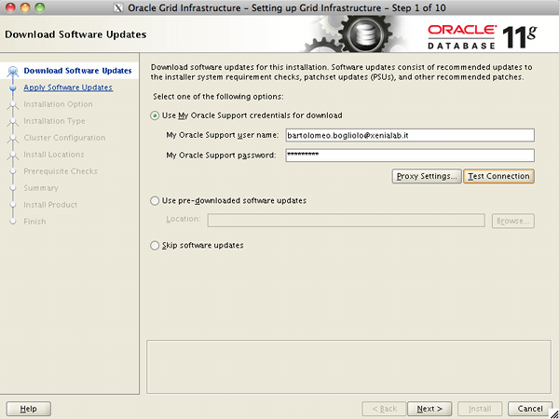Viewport: 559px width, 419px height.
Task: Click the X11 icon in title bar
Action: 118,7
